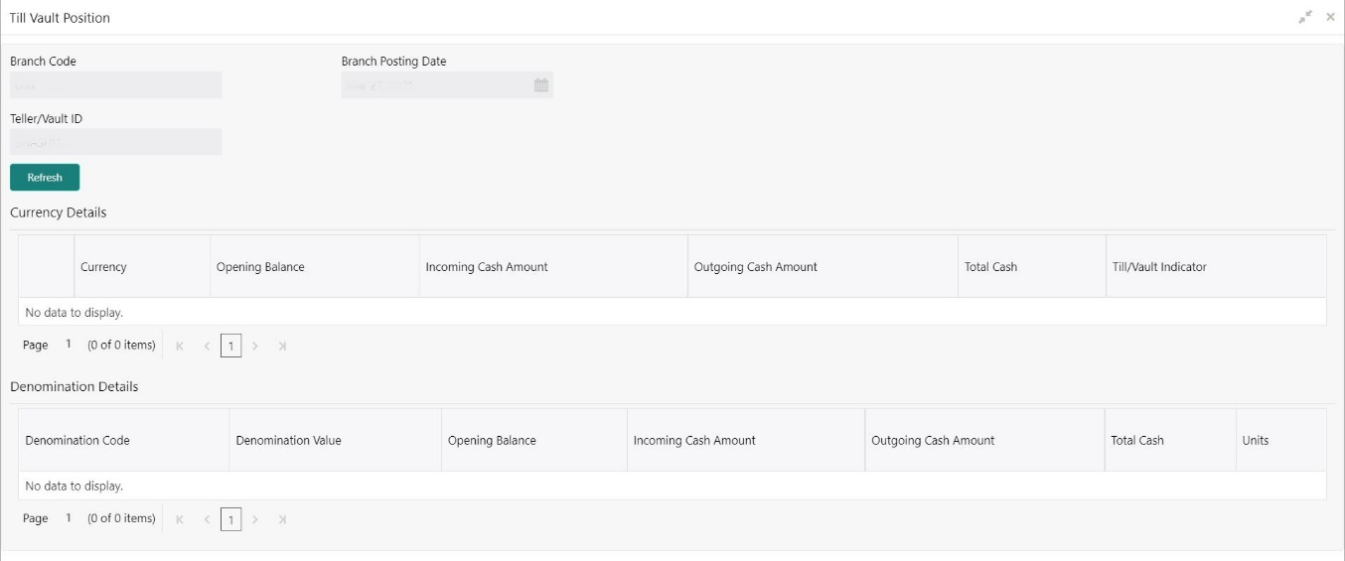This screenshot has width=1345, height=561.
Task: Go to next page in Denomination Details
Action: [255, 519]
